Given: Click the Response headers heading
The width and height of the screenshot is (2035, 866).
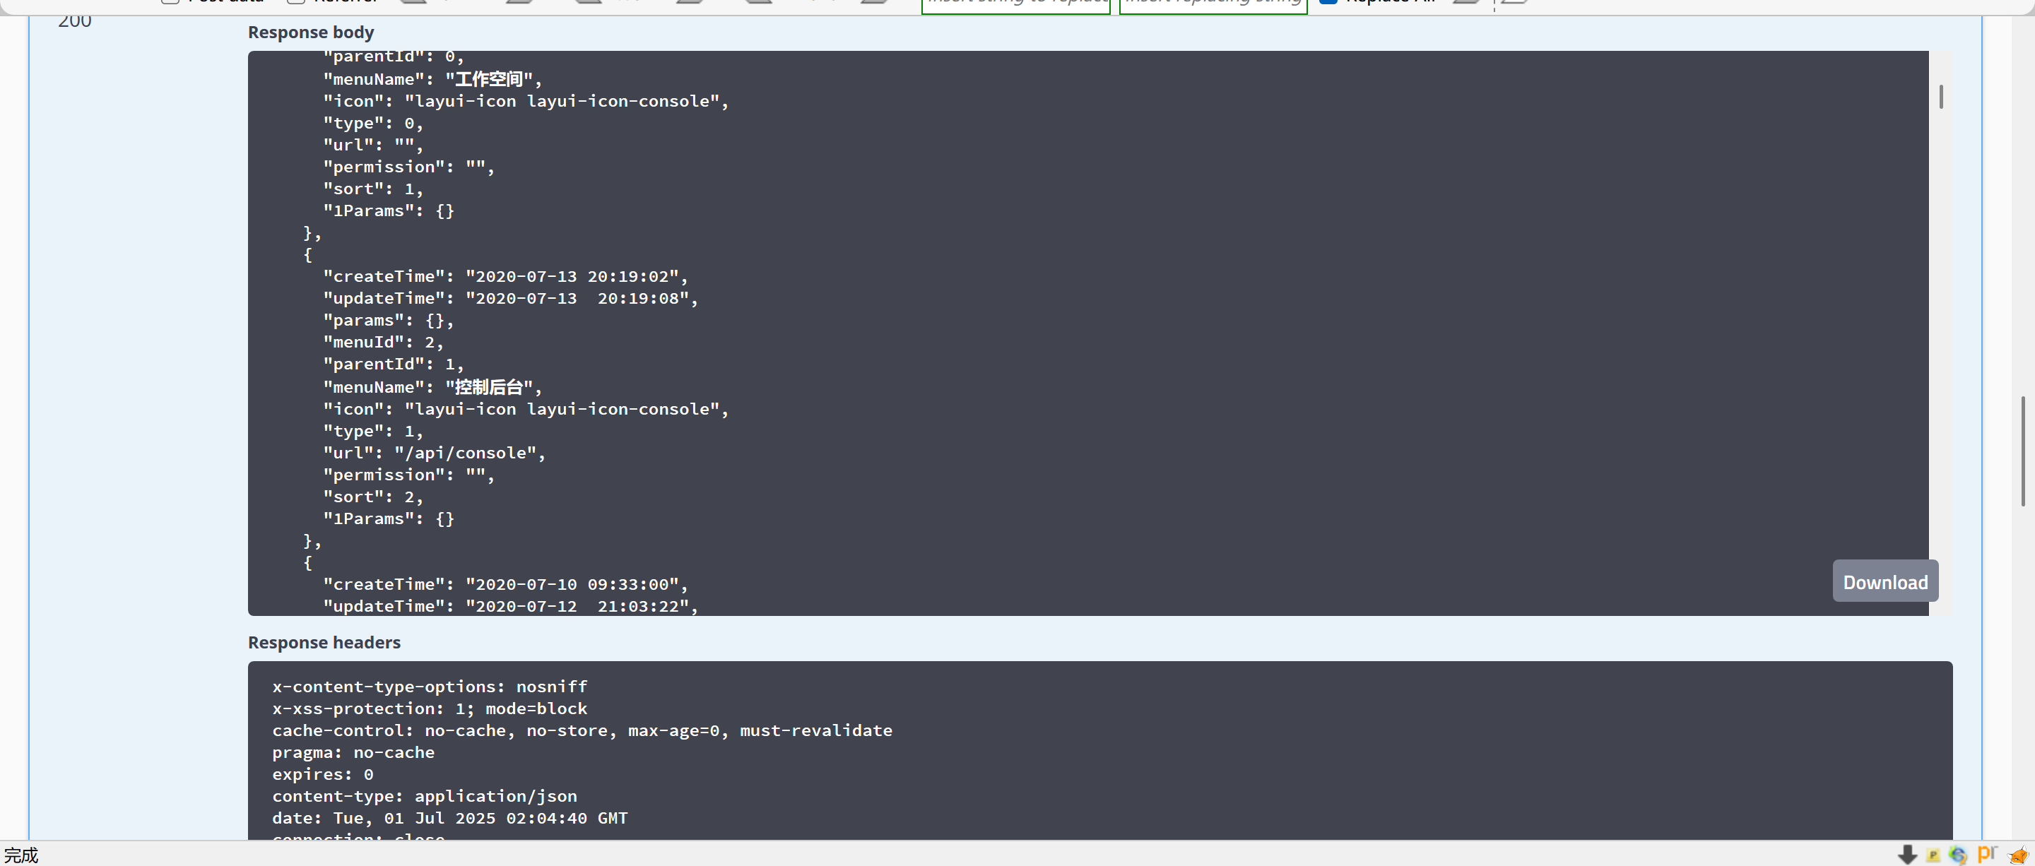Looking at the screenshot, I should [x=324, y=643].
